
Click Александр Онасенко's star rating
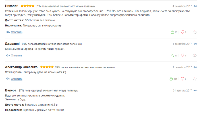(x=47, y=67)
